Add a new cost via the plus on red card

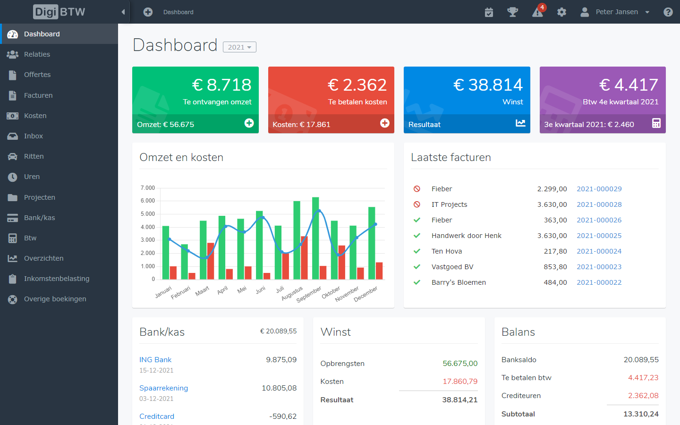(385, 123)
